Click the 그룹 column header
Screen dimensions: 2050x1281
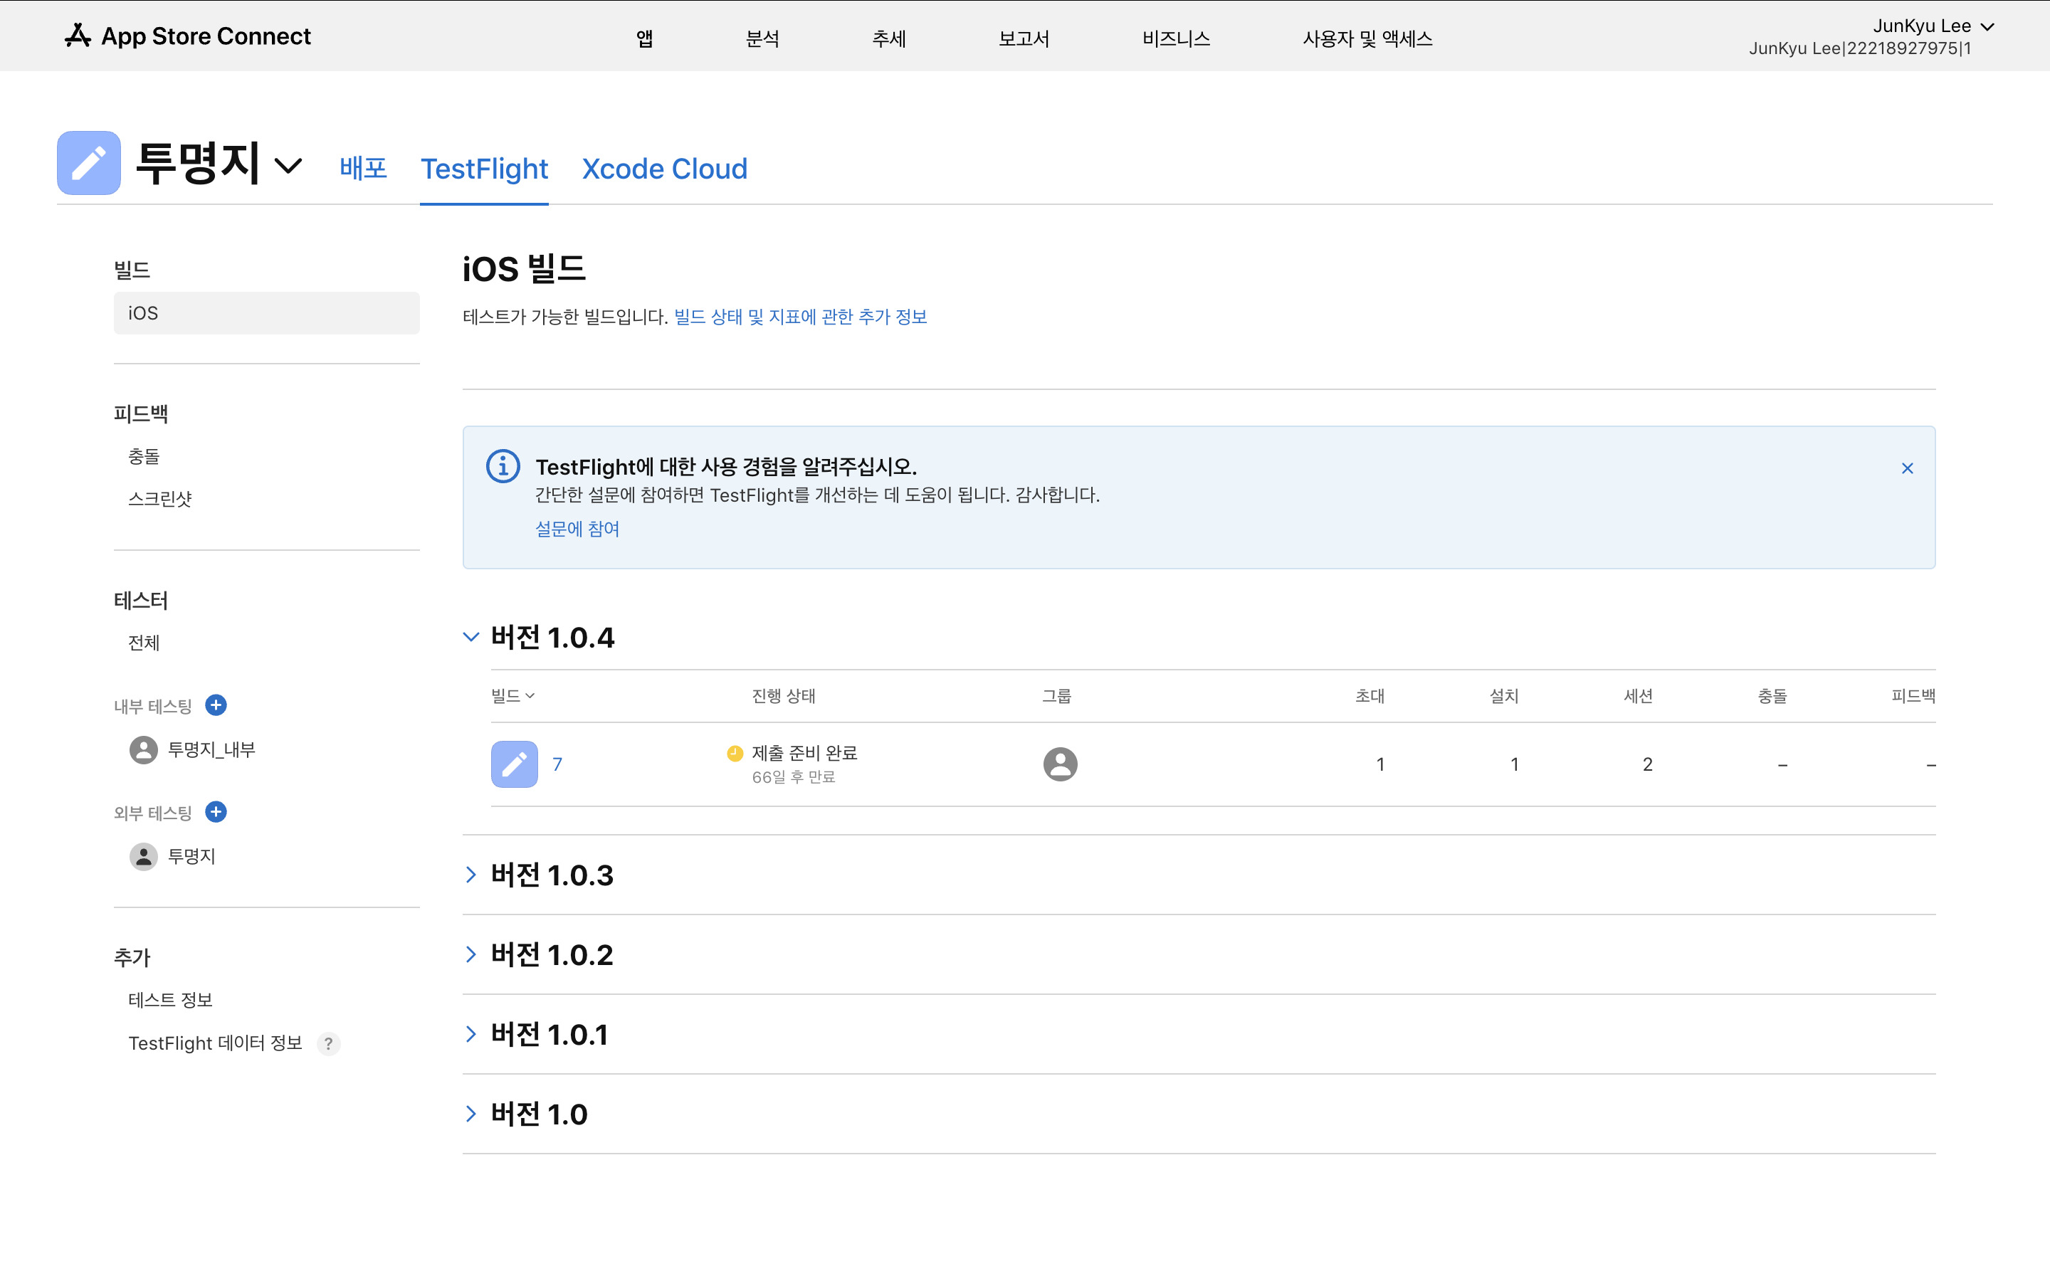click(1056, 695)
